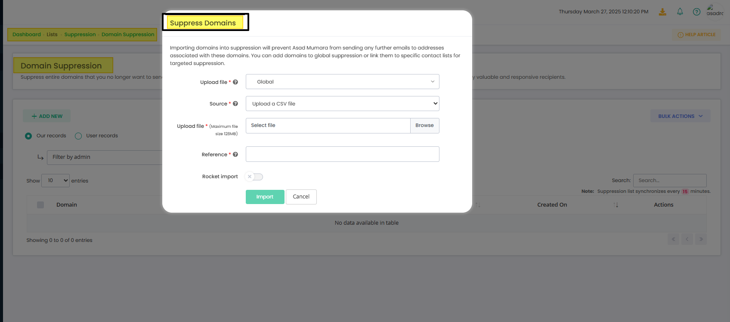
Task: Open the Filter by admin selector
Action: coord(105,157)
